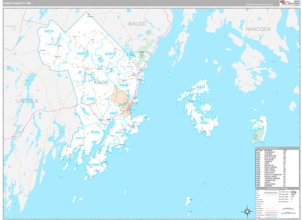The height and width of the screenshot is (220, 302).
Task: Select ZIP code 04863 on Vinalhaven island
Action: (204, 123)
